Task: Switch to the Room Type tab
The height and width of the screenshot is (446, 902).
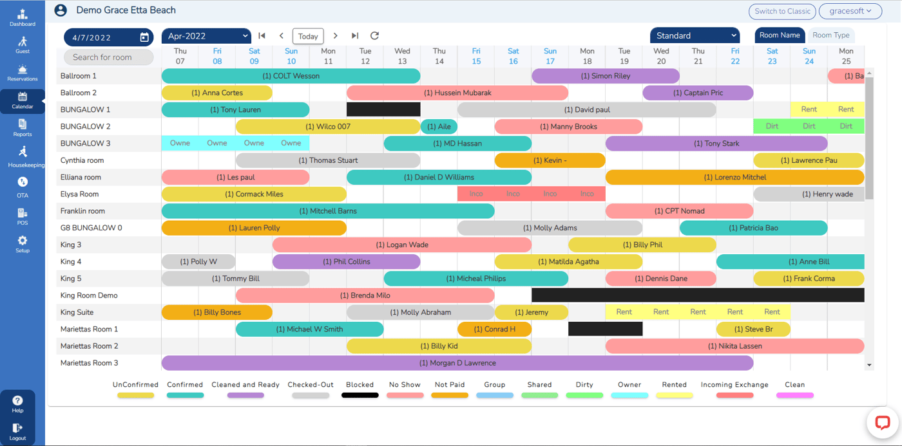Action: [x=831, y=35]
